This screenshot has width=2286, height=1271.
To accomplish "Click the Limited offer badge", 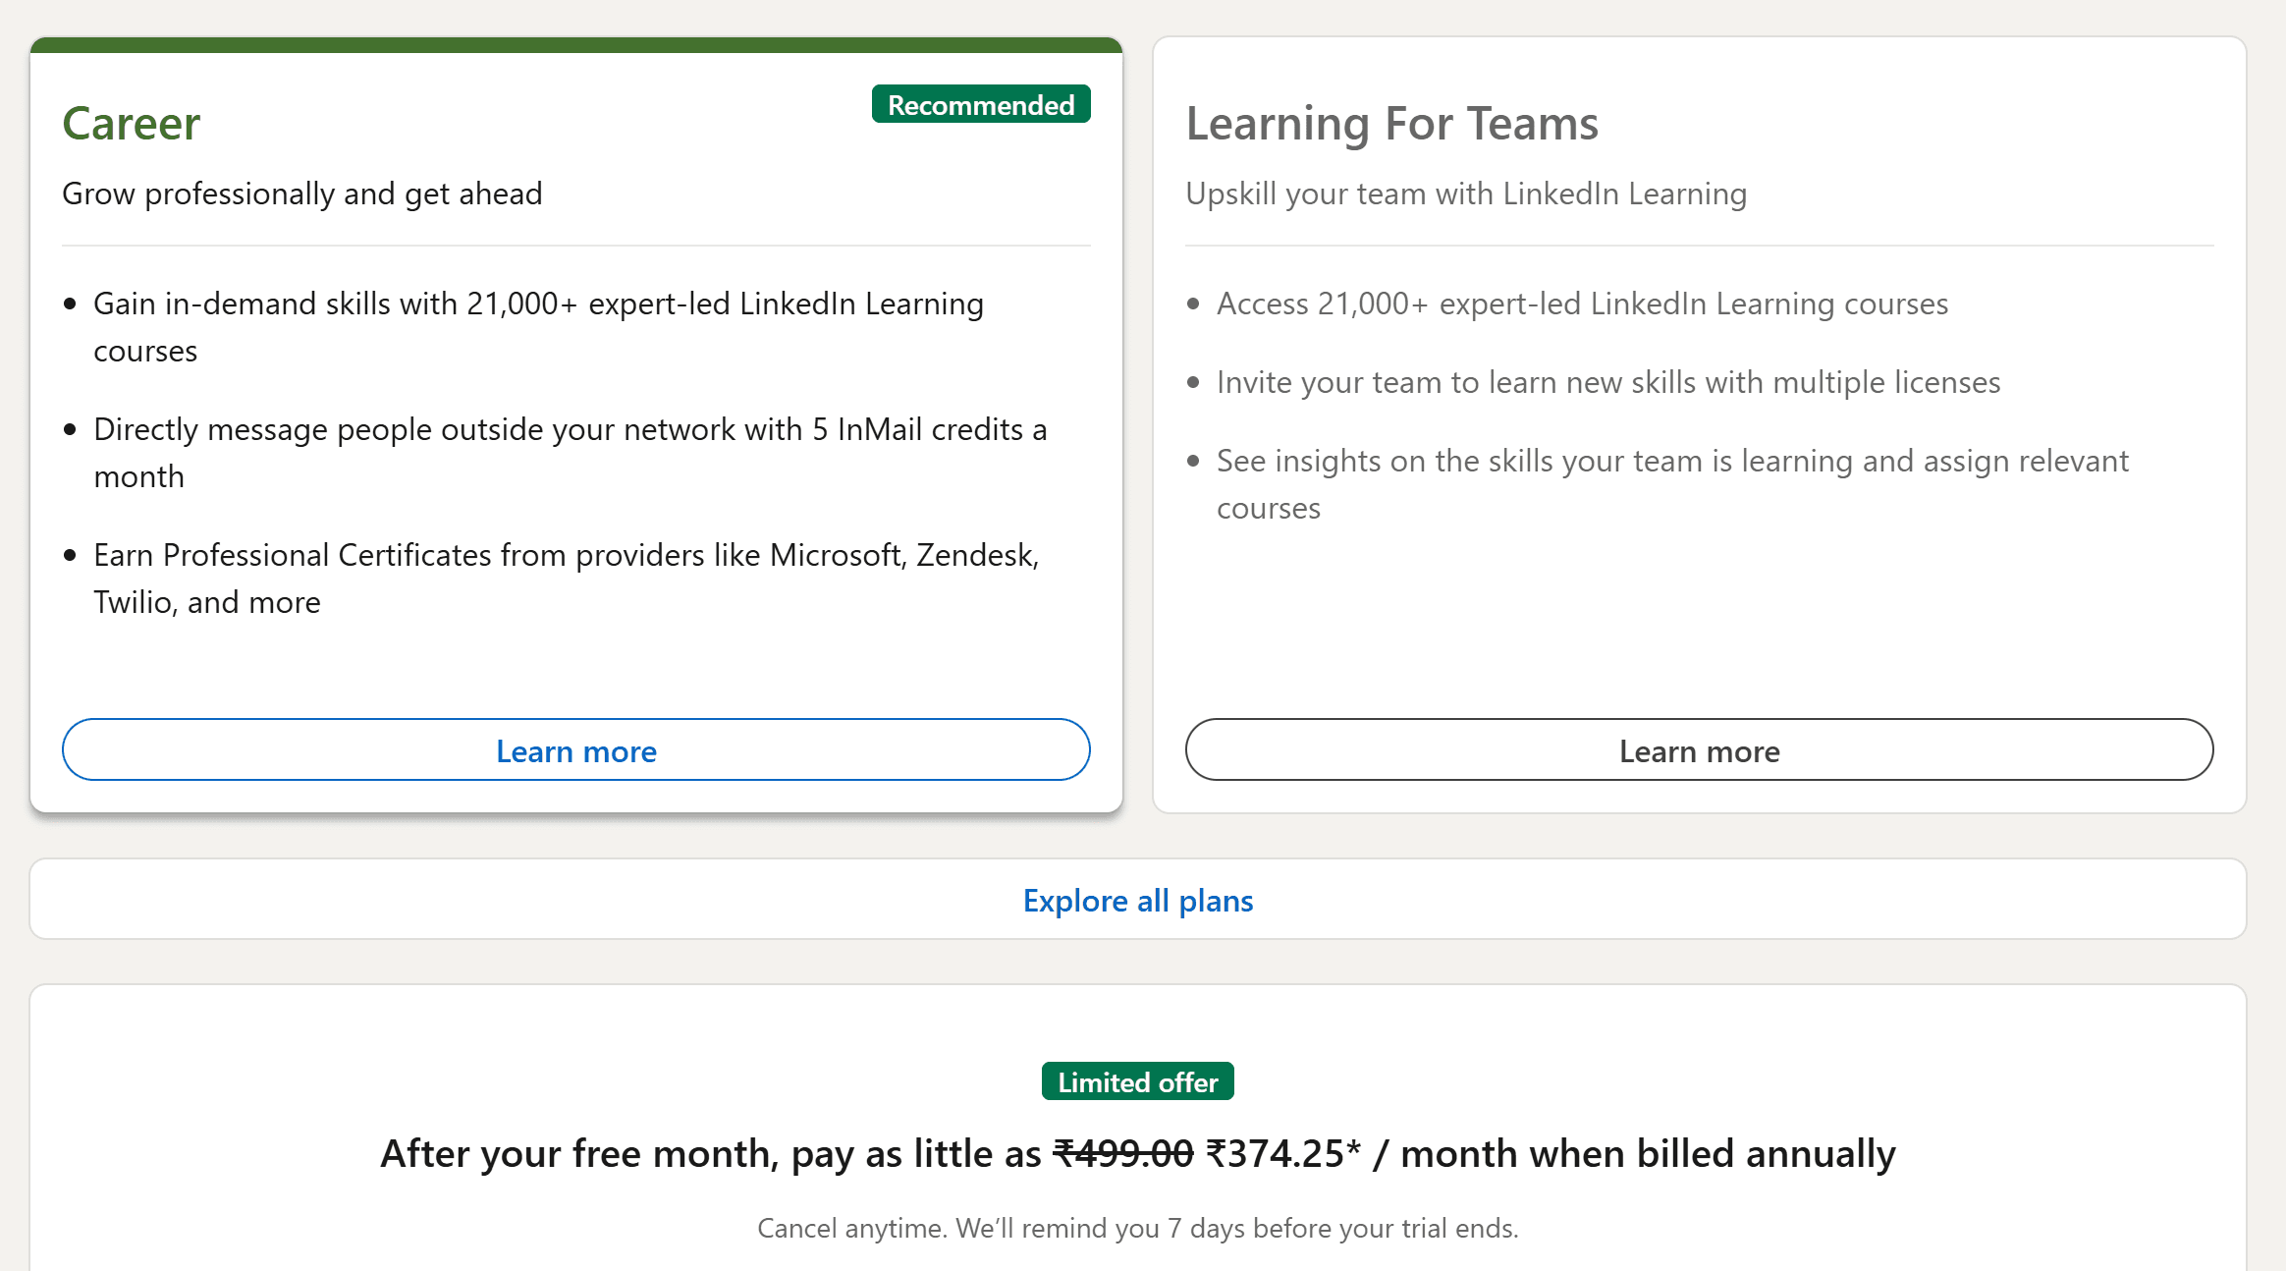I will pos(1136,1080).
